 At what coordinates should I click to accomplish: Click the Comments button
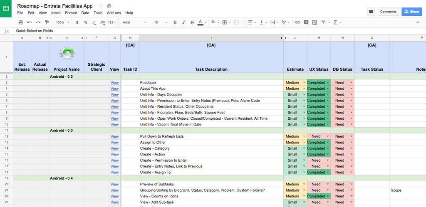(388, 12)
